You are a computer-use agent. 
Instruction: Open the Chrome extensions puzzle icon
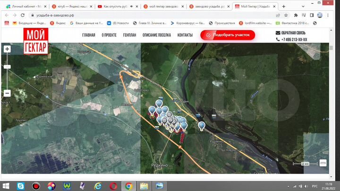click(296, 15)
